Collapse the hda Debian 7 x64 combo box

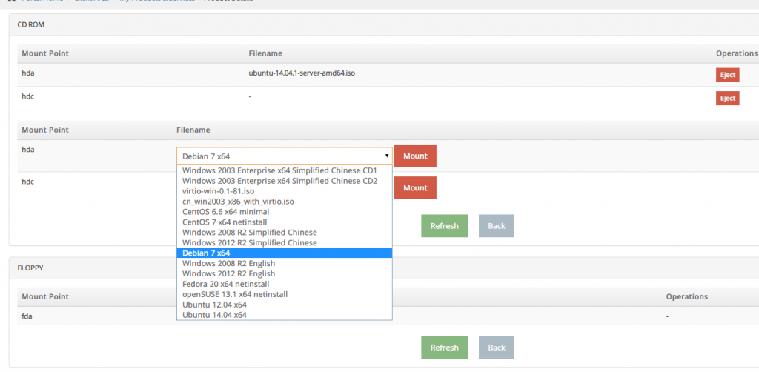click(285, 156)
